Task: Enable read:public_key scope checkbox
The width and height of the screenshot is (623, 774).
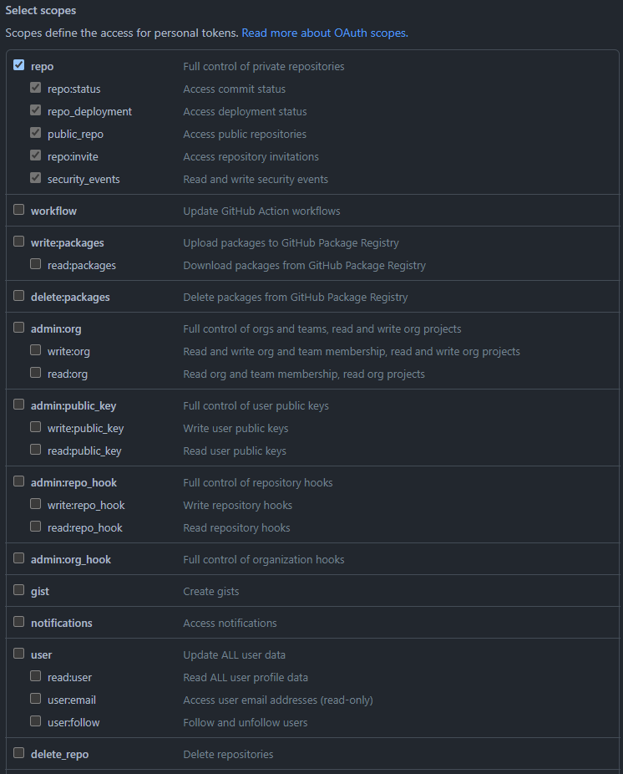Action: coord(36,450)
